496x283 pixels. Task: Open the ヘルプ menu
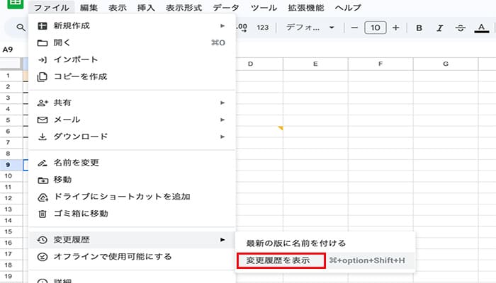coord(348,8)
